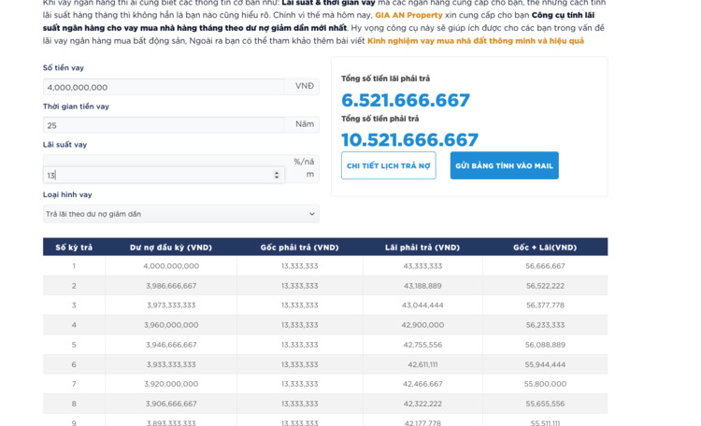This screenshot has height=426, width=701.
Task: Click the Dư nợ đầu kỳ (VND) header
Action: click(x=171, y=248)
